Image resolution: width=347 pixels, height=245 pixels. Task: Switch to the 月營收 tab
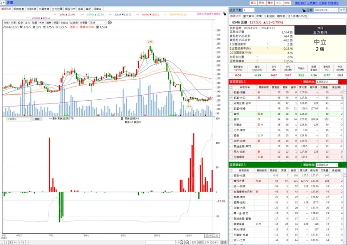point(98,9)
